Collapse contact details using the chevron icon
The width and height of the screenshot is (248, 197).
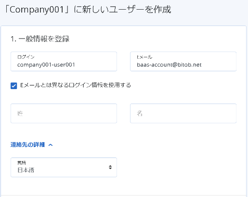click(51, 145)
